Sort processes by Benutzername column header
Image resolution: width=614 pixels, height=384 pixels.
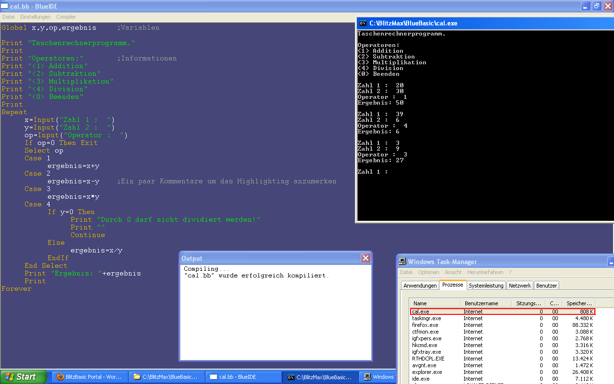484,303
